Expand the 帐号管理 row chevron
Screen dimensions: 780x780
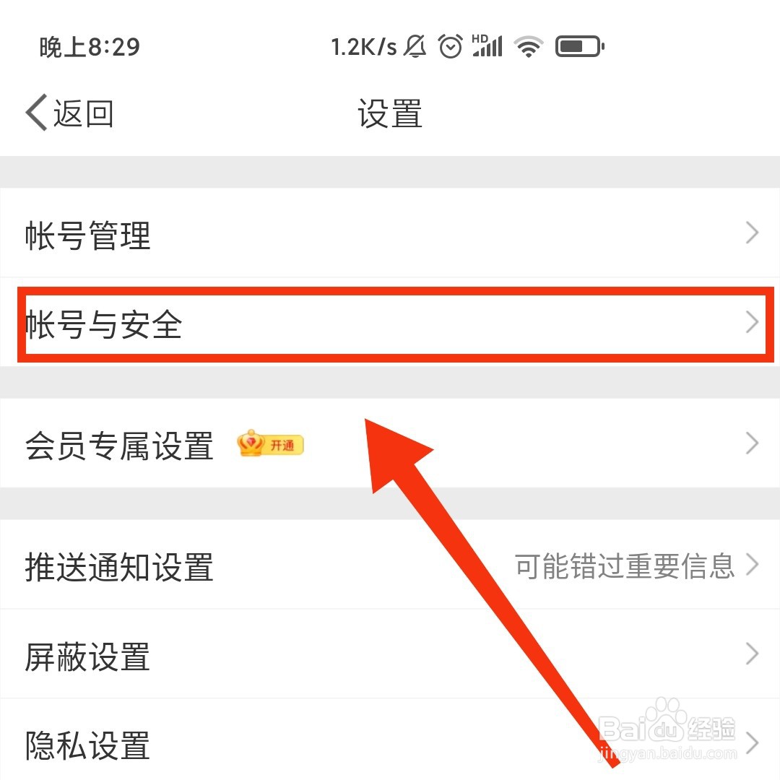(752, 233)
